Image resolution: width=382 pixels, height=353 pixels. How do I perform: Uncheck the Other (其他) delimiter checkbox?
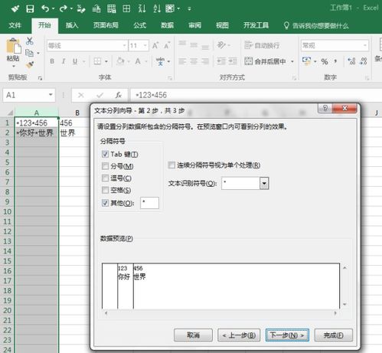tap(105, 203)
